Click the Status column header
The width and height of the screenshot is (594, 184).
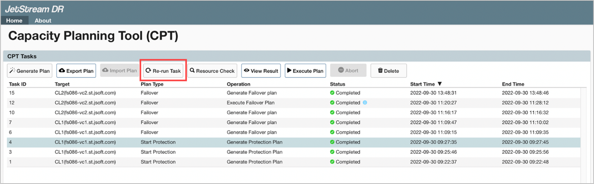click(x=337, y=84)
